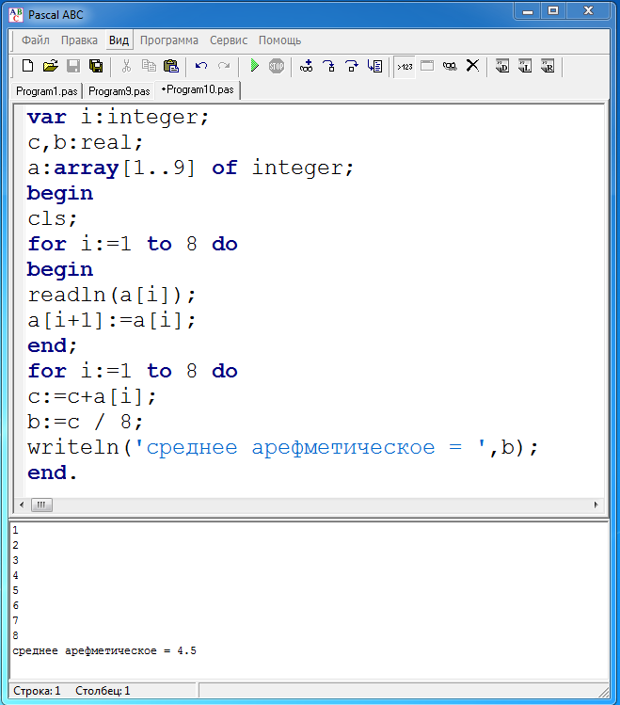Click 'readln(a[i]);' code line
This screenshot has height=705, width=620.
pyautogui.click(x=112, y=296)
